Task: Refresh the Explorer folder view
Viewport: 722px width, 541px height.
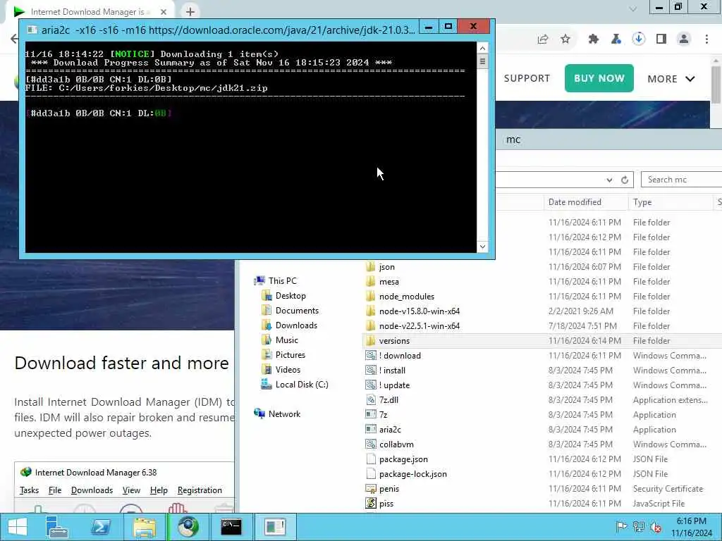Action: pyautogui.click(x=625, y=180)
